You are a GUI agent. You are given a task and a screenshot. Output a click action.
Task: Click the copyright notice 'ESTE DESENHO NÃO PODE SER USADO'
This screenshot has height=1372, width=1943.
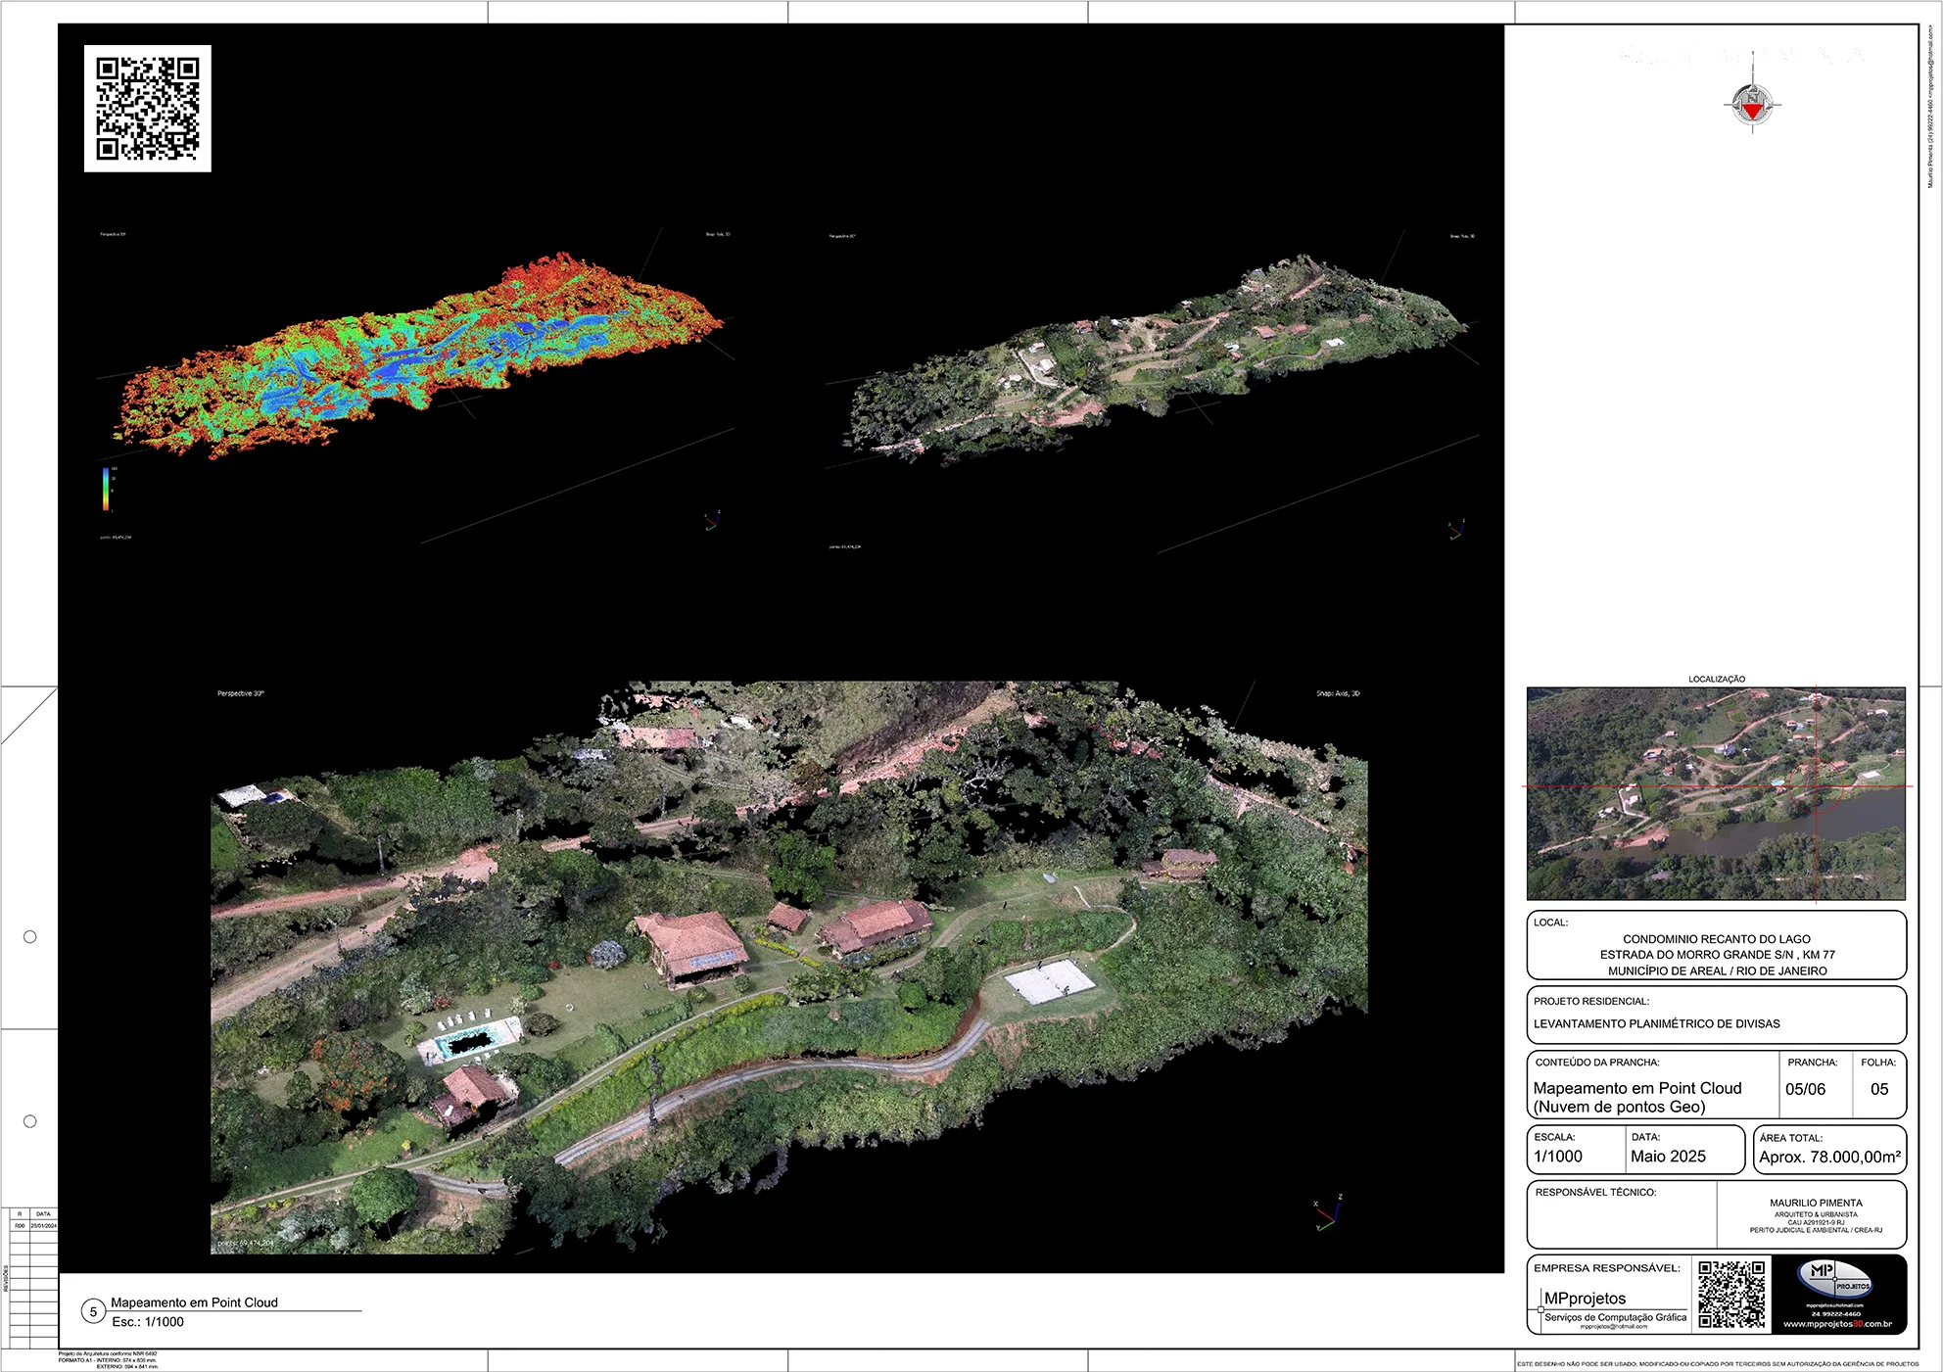1718,1363
